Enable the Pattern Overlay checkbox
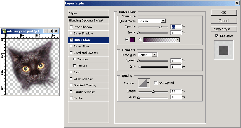The width and height of the screenshot is (241, 128). (71, 92)
